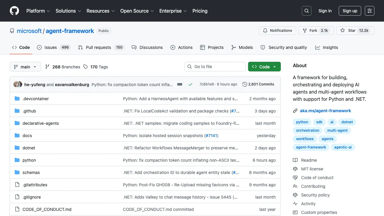384x216 pixels.
Task: Expand the commit message ellipsis button
Action: click(180, 84)
